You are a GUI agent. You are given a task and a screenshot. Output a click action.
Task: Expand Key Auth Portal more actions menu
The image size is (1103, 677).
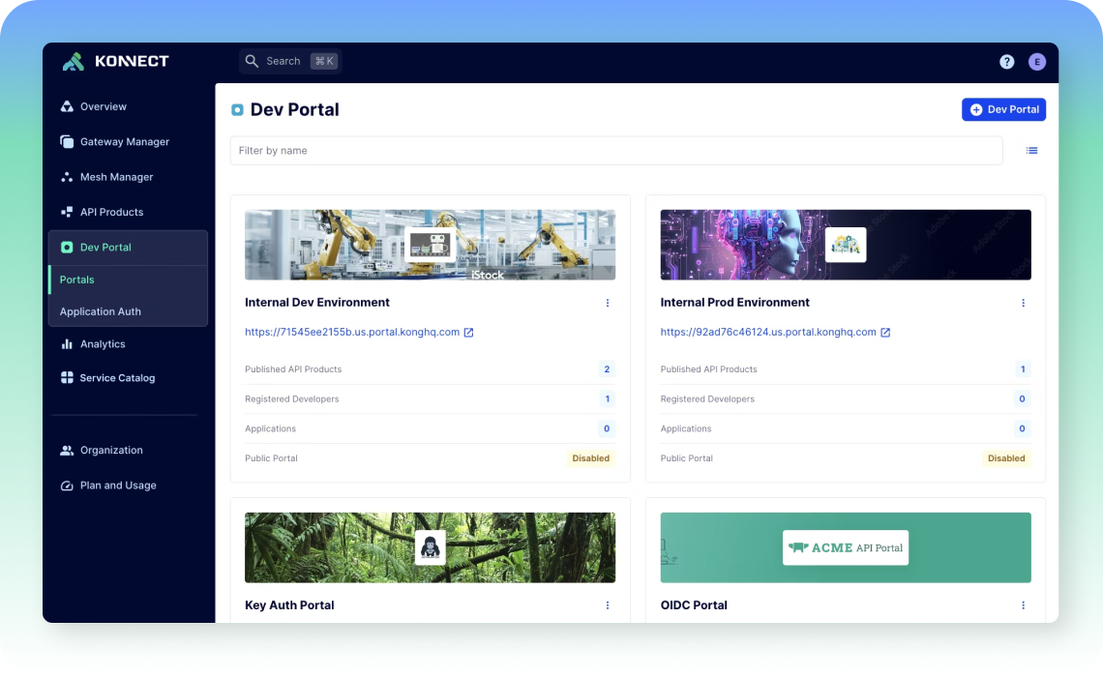(608, 605)
